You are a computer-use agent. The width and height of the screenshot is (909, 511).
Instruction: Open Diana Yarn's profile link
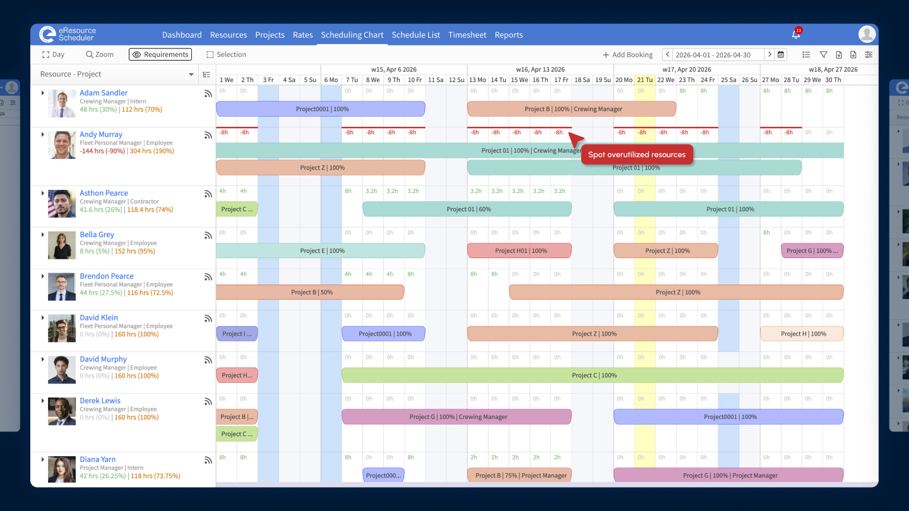point(98,459)
